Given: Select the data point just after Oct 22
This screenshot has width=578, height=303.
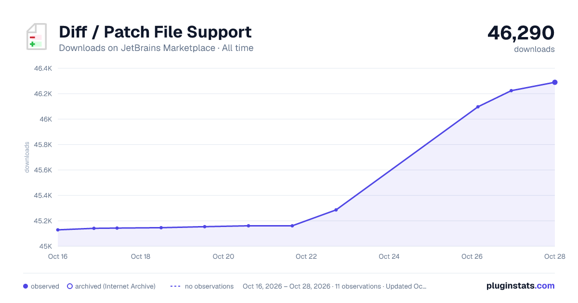Looking at the screenshot, I should tap(336, 210).
